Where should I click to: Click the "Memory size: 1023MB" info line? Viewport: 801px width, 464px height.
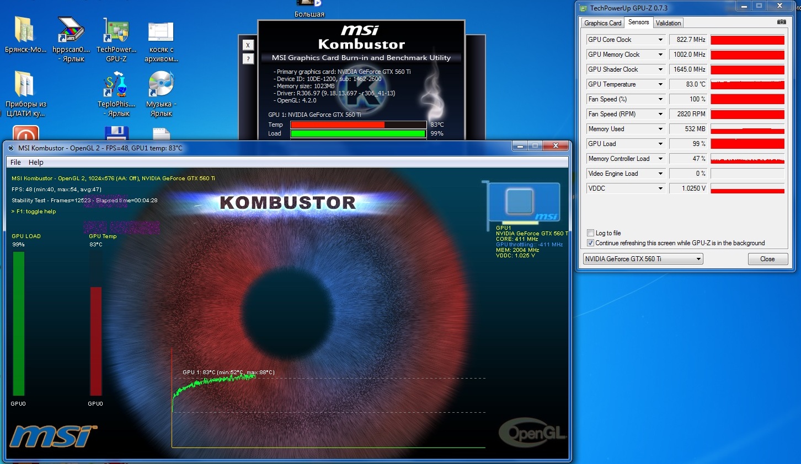pos(305,86)
